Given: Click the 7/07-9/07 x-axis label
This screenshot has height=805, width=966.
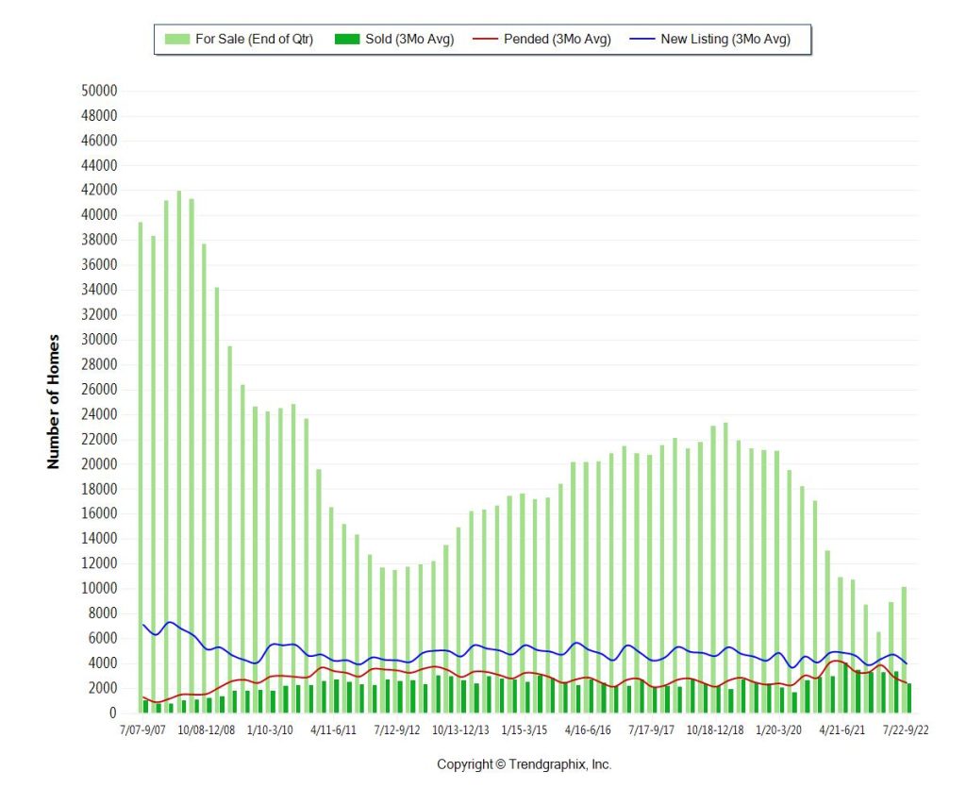Looking at the screenshot, I should [x=143, y=730].
